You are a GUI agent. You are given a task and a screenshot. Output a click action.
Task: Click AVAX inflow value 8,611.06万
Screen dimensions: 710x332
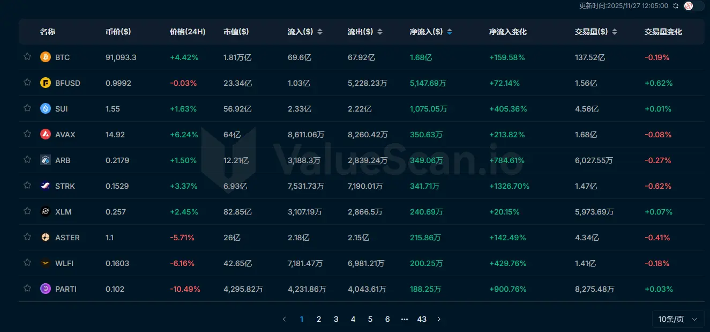[307, 135]
